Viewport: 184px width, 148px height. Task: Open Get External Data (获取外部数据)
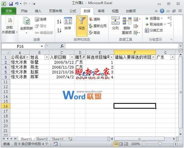coord(10,25)
